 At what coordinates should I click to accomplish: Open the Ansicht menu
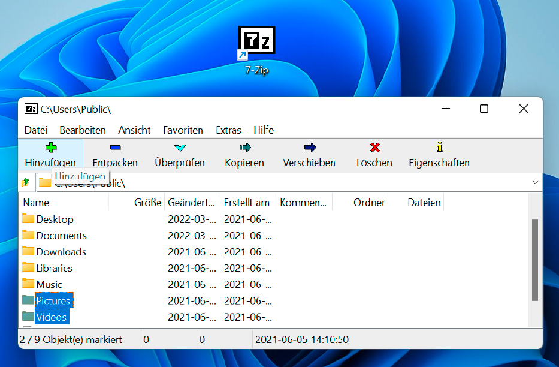pos(134,130)
